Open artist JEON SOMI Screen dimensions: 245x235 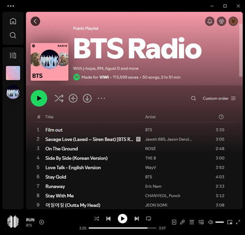pos(156,205)
